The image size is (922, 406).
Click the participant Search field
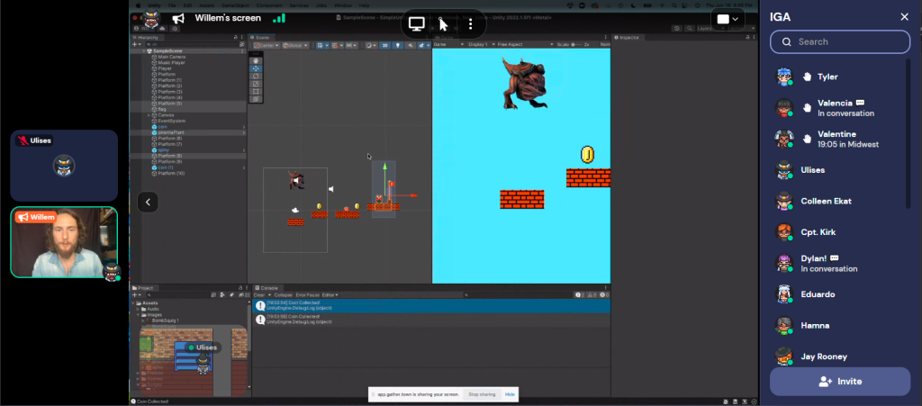pyautogui.click(x=840, y=41)
